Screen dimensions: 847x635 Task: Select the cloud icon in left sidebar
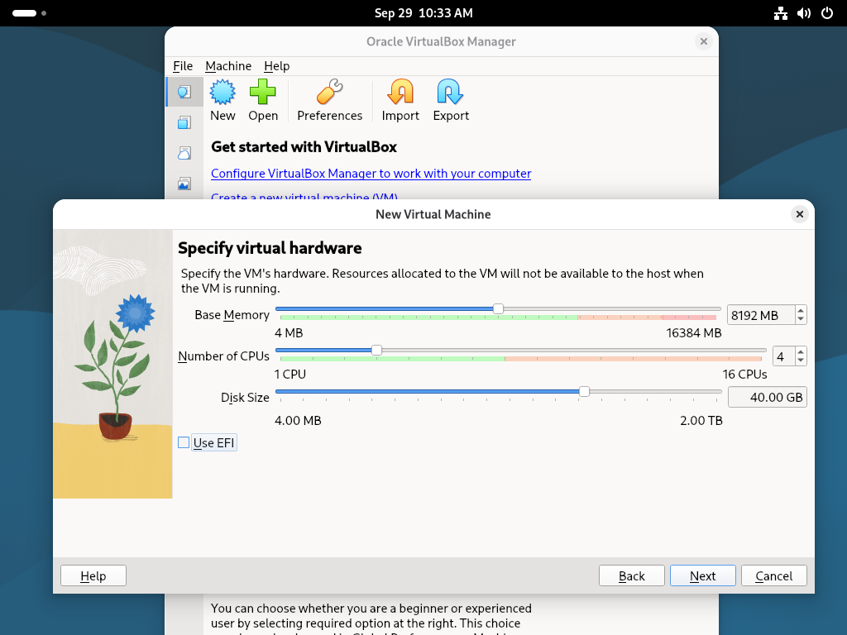[x=184, y=153]
